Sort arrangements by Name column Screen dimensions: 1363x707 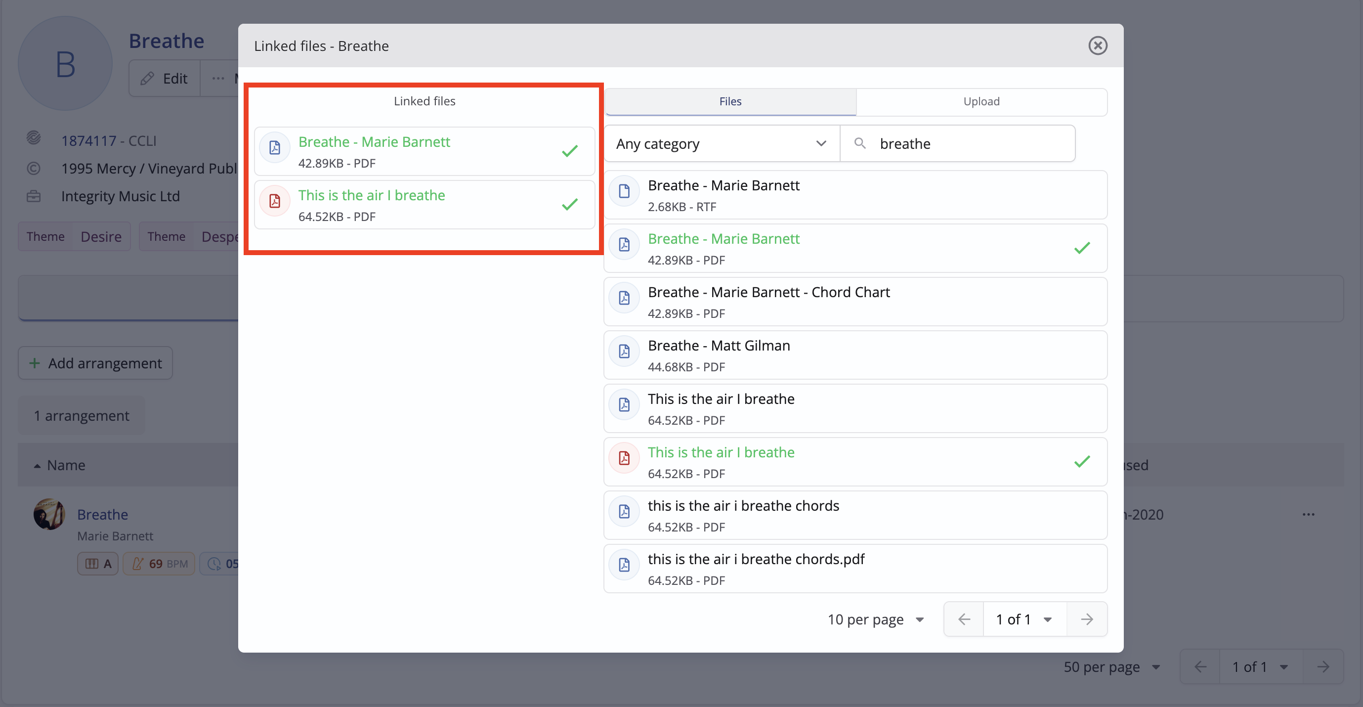(x=60, y=465)
